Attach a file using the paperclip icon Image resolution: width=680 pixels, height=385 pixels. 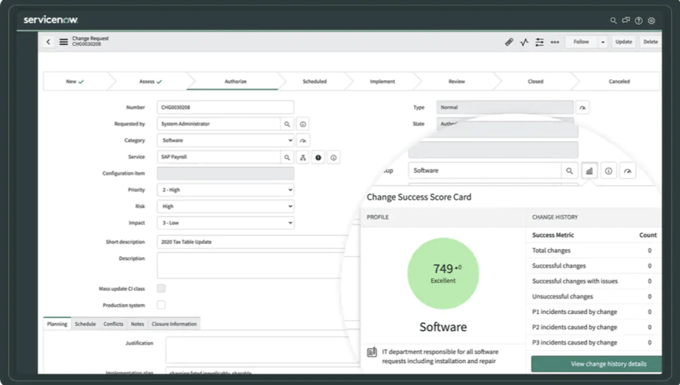pyautogui.click(x=509, y=41)
